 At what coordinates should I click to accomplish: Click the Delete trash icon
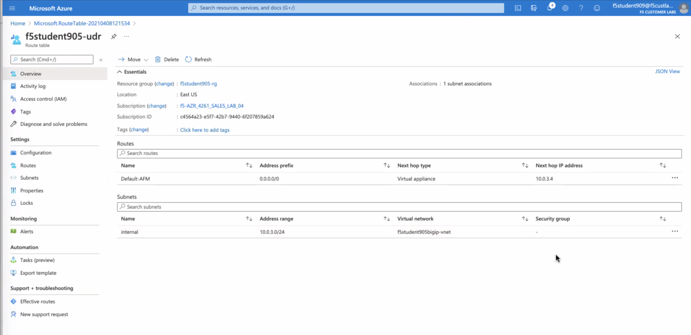[158, 59]
